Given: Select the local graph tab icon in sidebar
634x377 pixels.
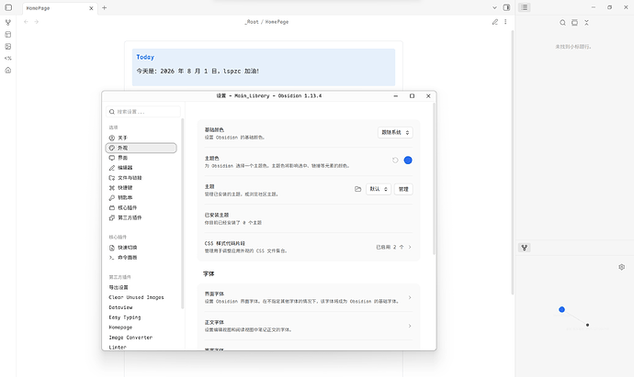Looking at the screenshot, I should click(525, 248).
